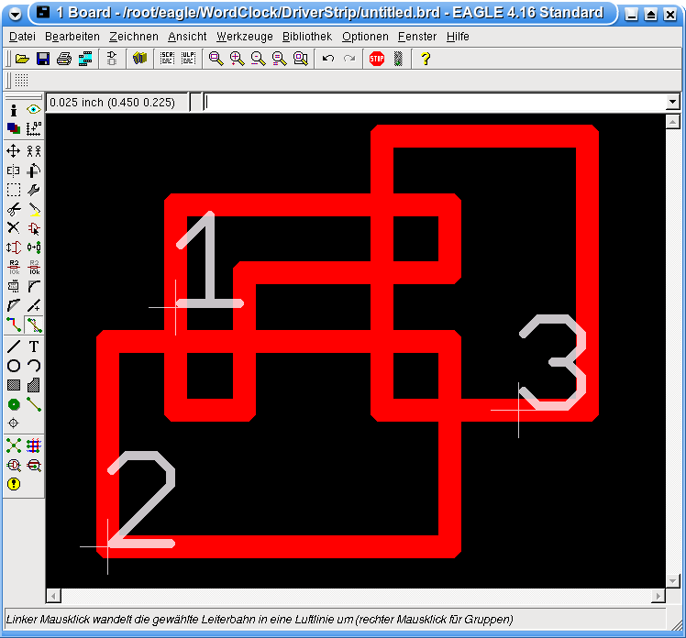Select the Mirror tool

point(14,170)
